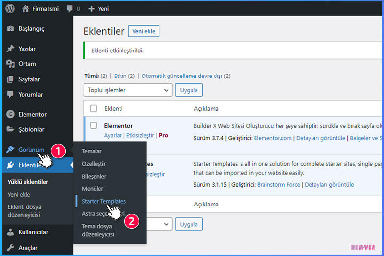384x256 pixels.
Task: Filter by Otomatik güncelleme devre dışı
Action: coord(182,76)
